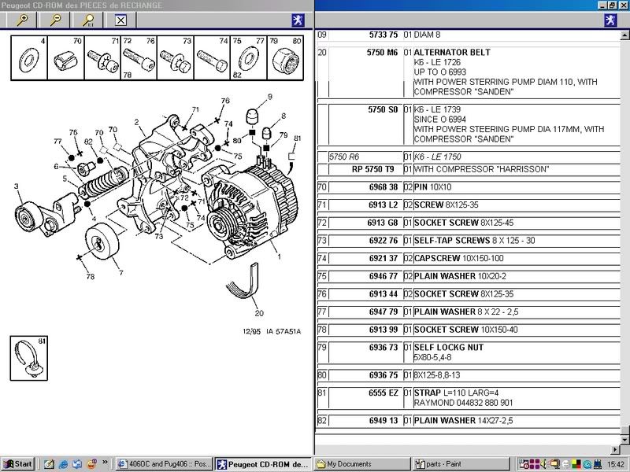
Task: Select the italic 5750 R6 entry
Action: click(469, 157)
